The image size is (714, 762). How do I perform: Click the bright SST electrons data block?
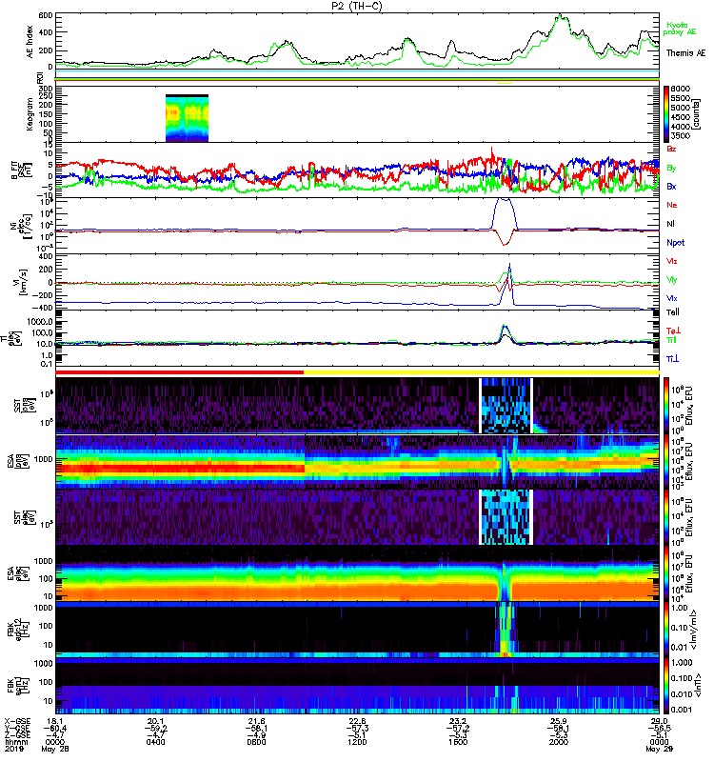point(506,517)
